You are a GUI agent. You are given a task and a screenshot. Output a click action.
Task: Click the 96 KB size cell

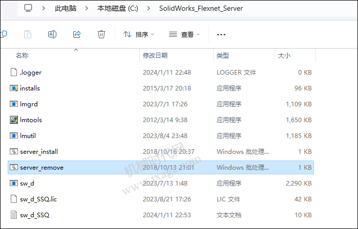(303, 88)
